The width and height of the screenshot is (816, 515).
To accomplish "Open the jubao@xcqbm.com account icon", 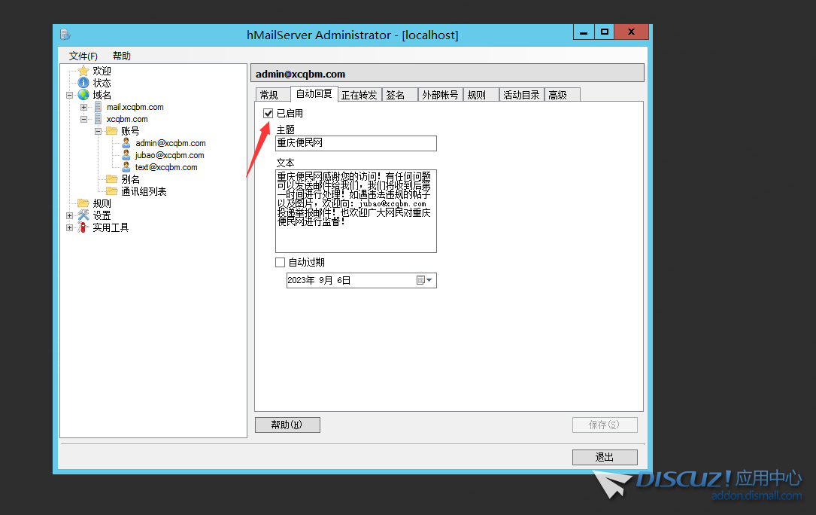I will (126, 155).
